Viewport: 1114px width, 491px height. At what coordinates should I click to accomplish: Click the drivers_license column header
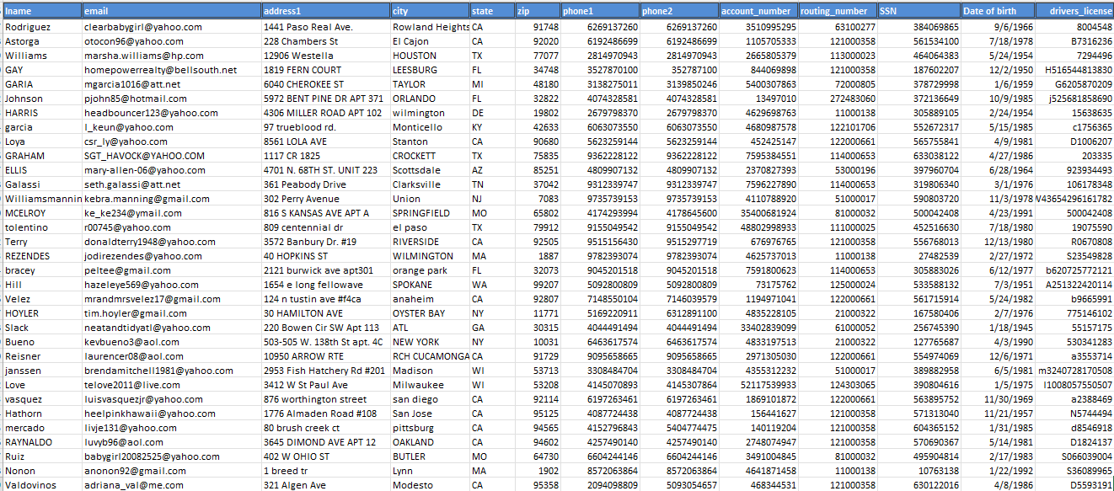pyautogui.click(x=1075, y=11)
